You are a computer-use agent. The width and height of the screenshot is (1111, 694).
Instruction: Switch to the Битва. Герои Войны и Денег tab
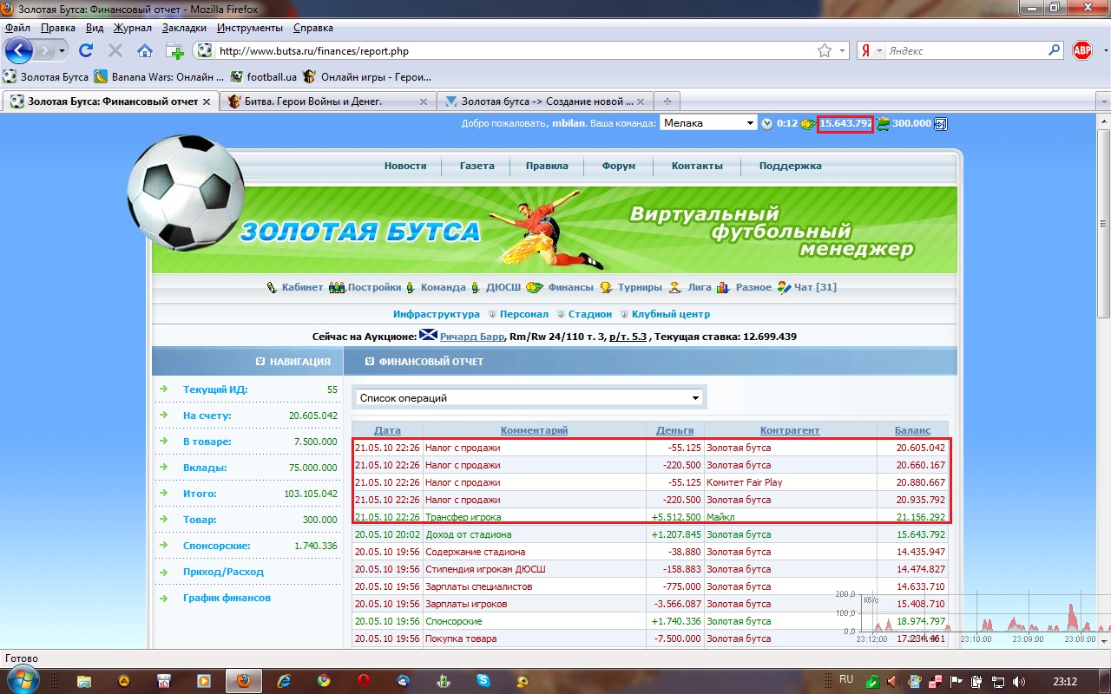(x=328, y=101)
